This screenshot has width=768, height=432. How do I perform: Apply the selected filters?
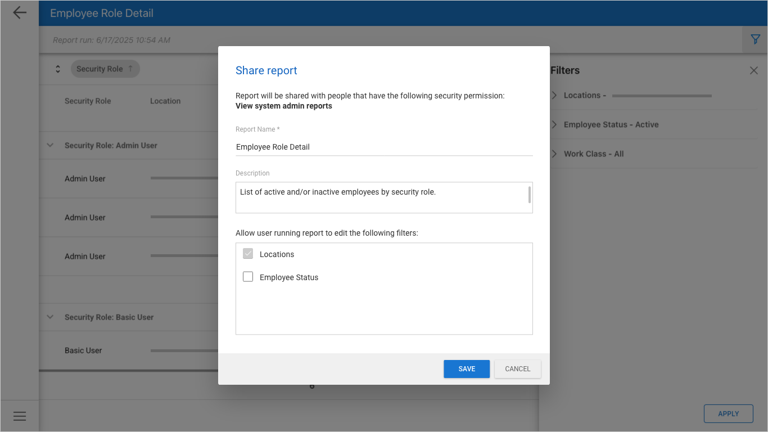pos(729,413)
